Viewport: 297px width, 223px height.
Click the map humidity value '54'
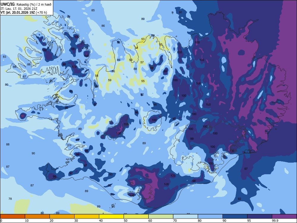coord(136,48)
